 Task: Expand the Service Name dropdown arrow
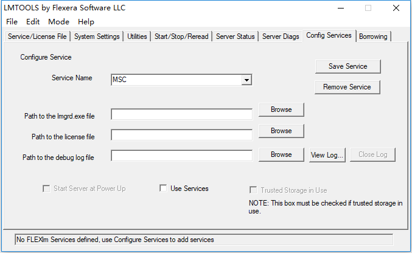click(x=246, y=80)
